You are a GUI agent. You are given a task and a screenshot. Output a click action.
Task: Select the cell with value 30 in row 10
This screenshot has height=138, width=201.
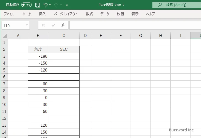point(38,105)
